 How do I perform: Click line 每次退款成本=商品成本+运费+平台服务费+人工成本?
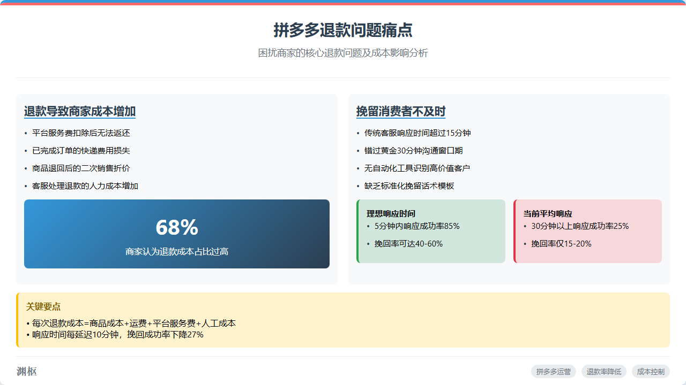point(131,324)
